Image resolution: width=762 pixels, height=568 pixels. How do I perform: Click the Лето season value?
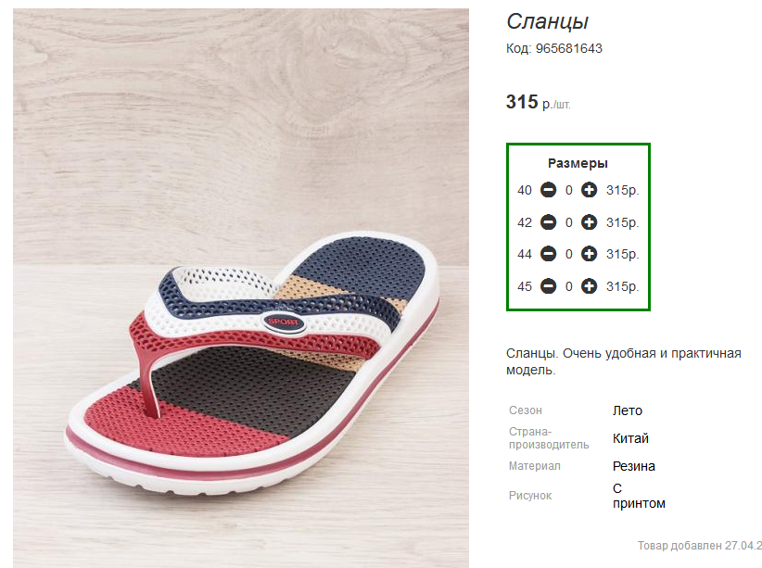click(x=628, y=410)
